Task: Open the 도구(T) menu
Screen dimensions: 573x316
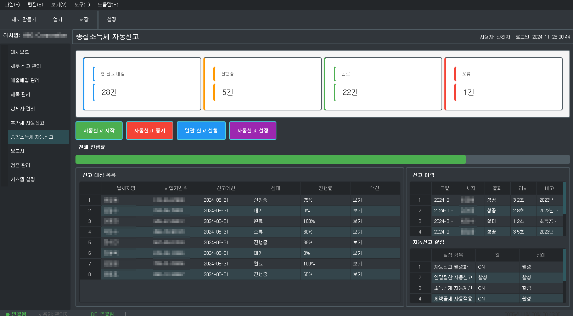Action: (x=82, y=5)
